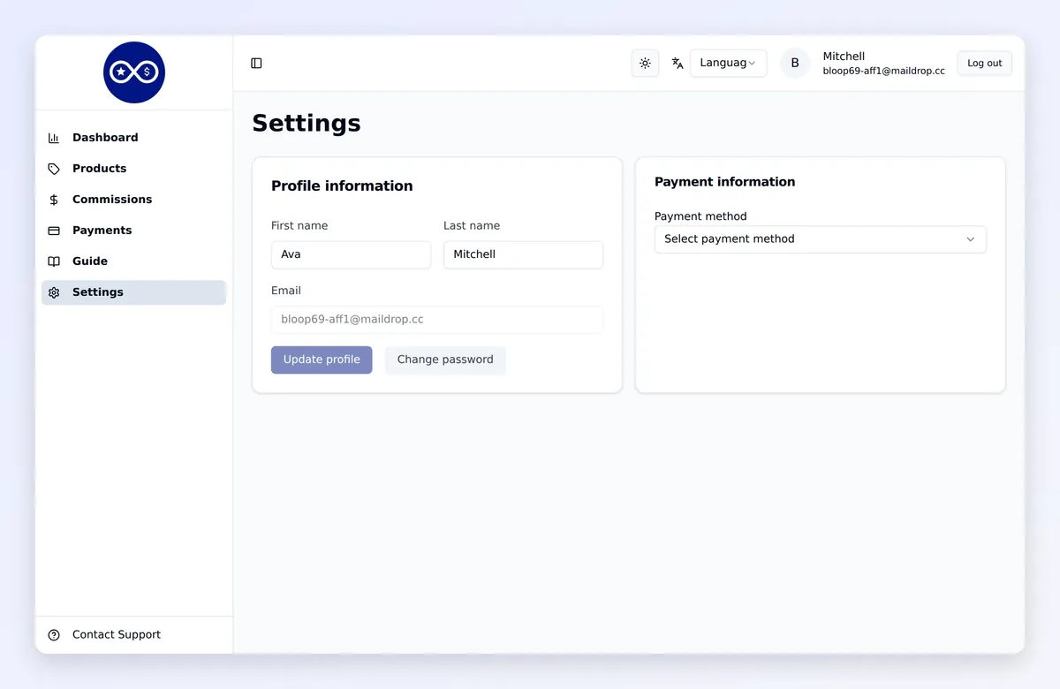Focus the Last name field with Mitchell

point(523,254)
